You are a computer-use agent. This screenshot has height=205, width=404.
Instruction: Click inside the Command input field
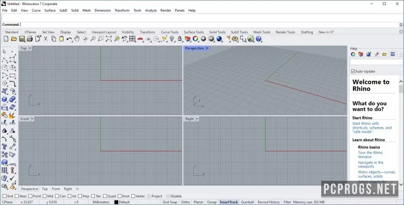209,24
